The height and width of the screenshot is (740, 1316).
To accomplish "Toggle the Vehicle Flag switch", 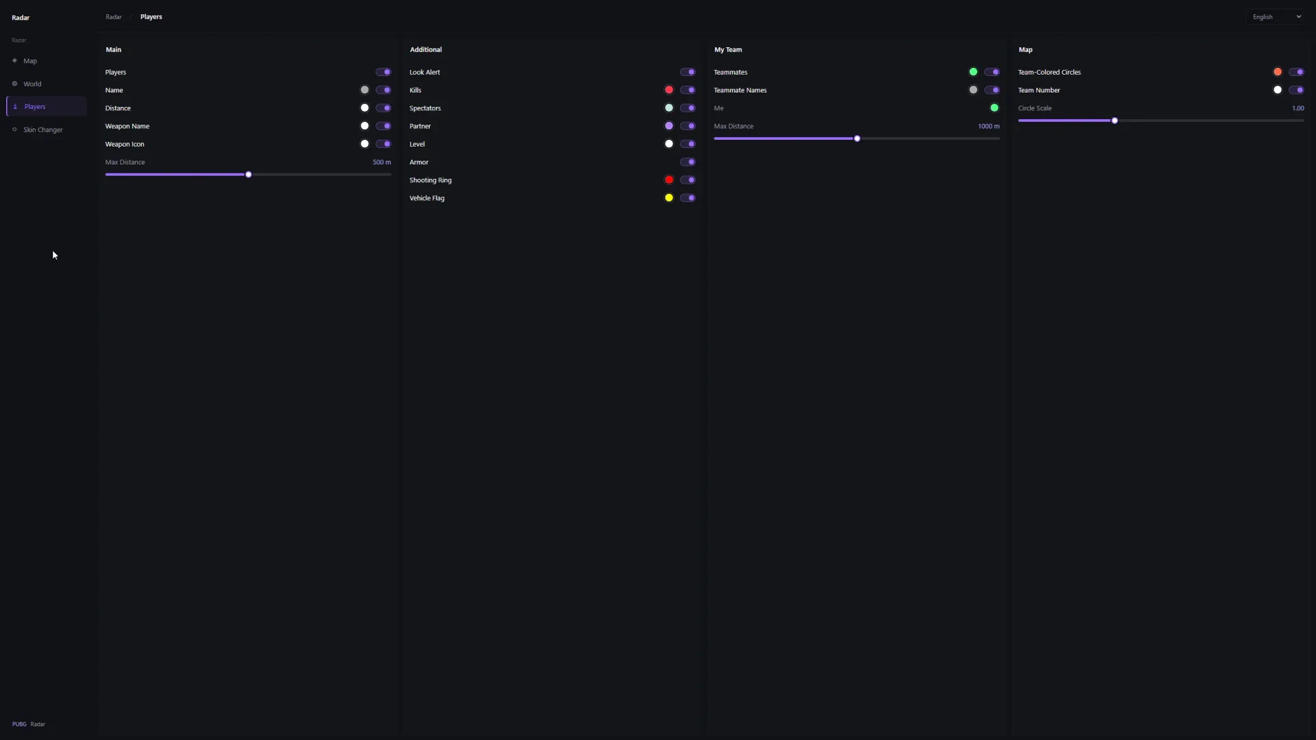I will pyautogui.click(x=687, y=198).
